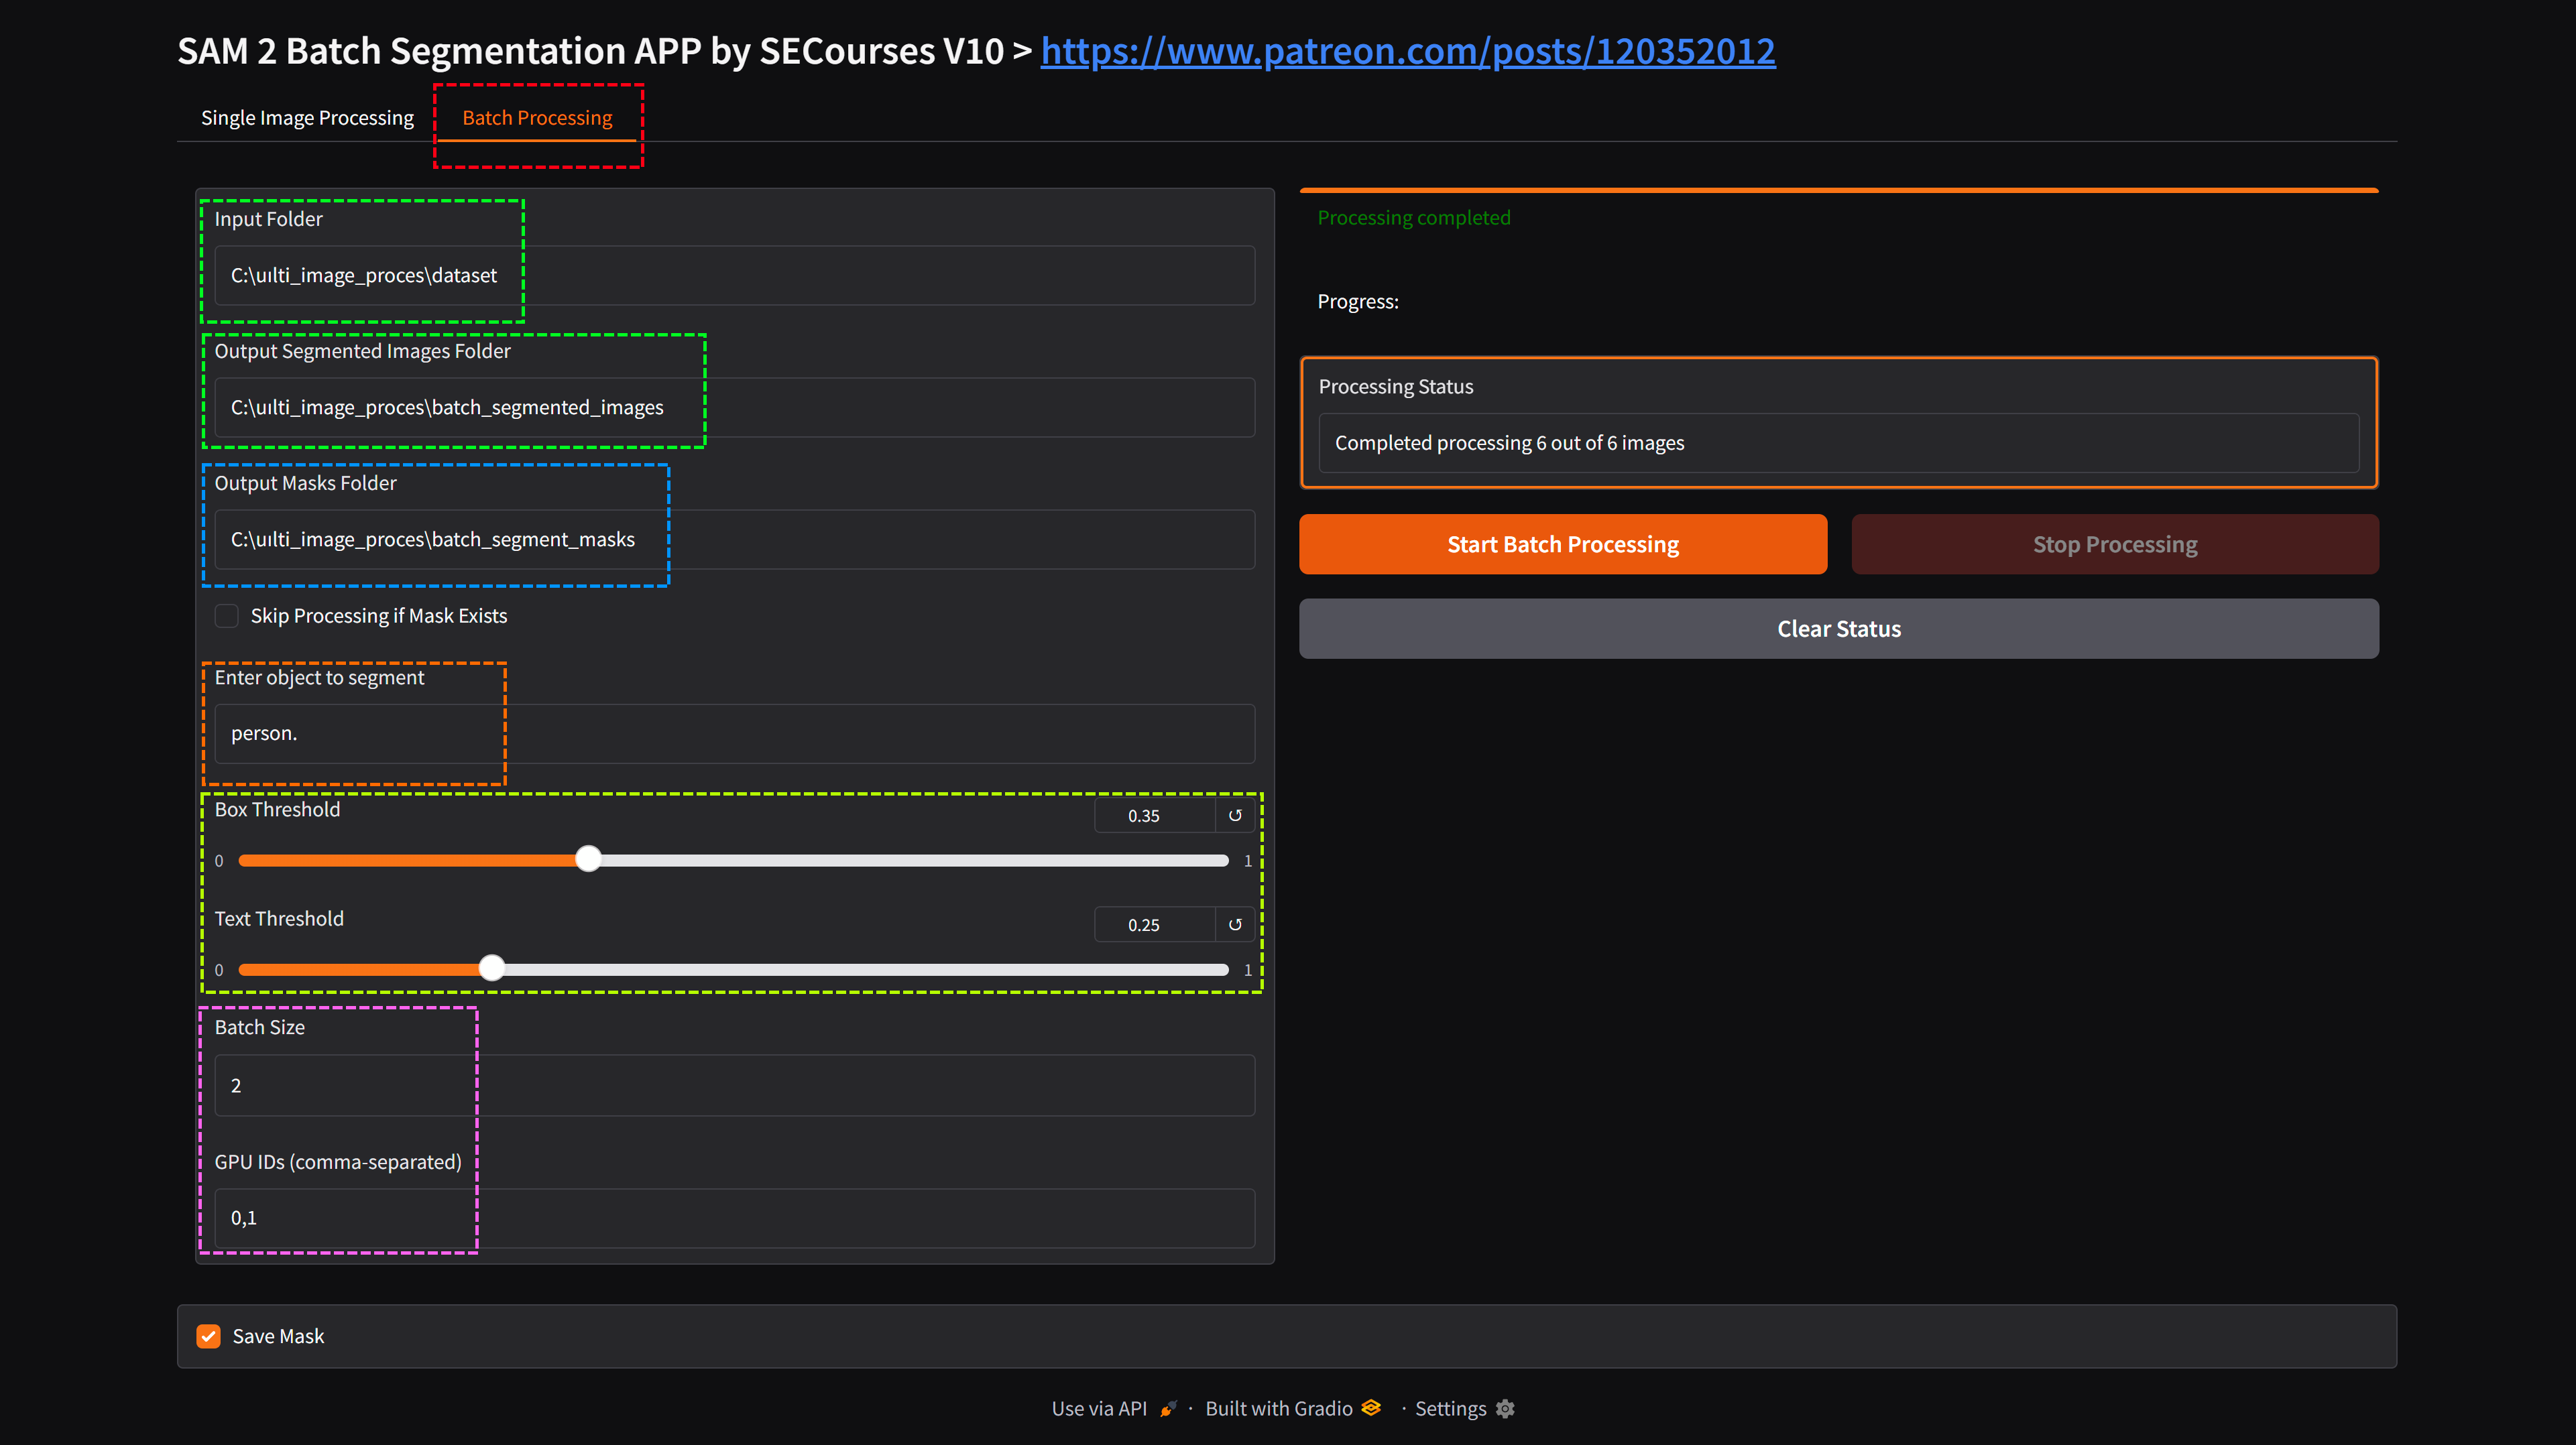Uncheck the Save Mask checkbox

[208, 1336]
